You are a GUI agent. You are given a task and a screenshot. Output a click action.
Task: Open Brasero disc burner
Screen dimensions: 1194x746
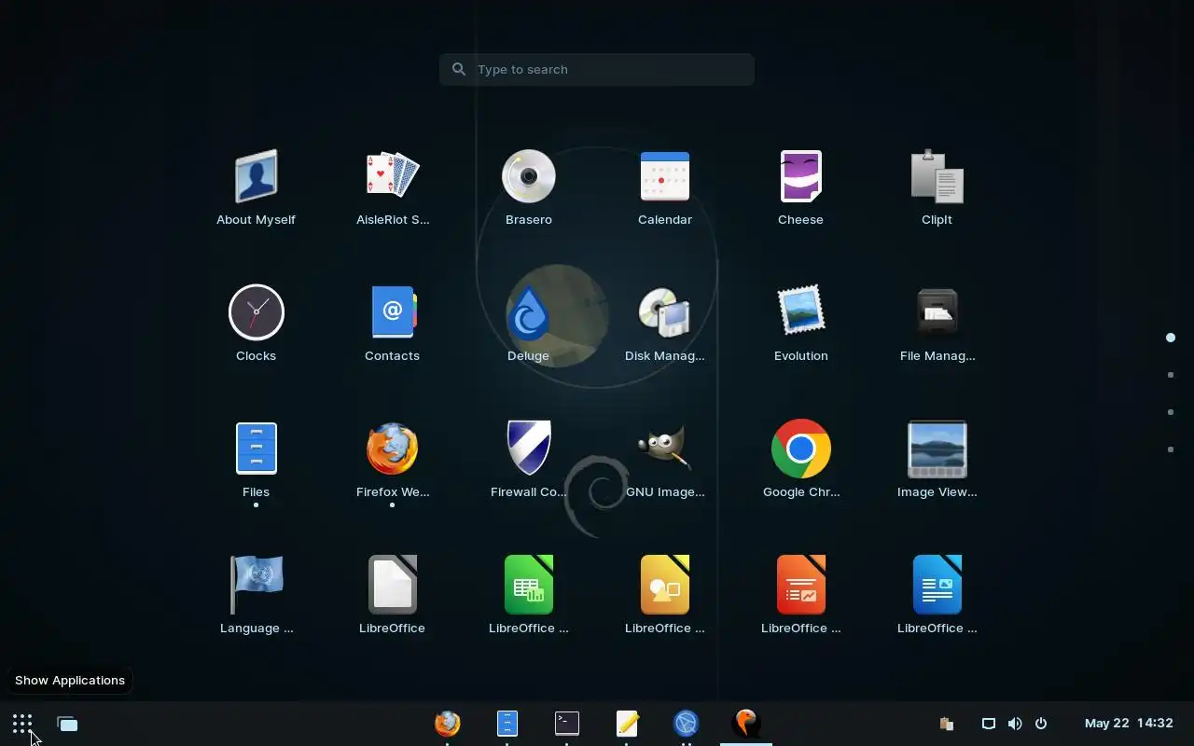(528, 176)
